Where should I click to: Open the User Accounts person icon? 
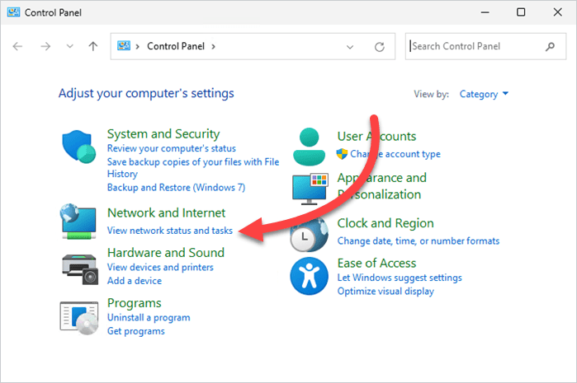coord(309,147)
